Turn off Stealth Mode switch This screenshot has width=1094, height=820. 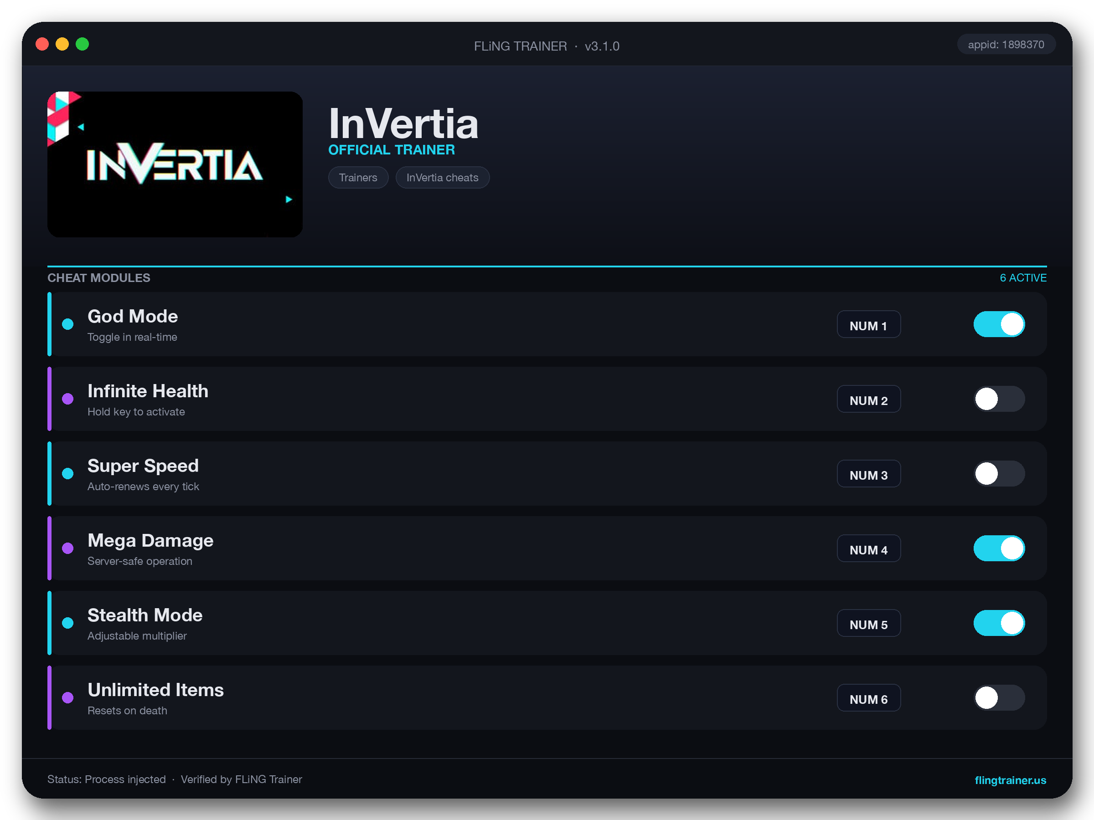click(x=999, y=623)
